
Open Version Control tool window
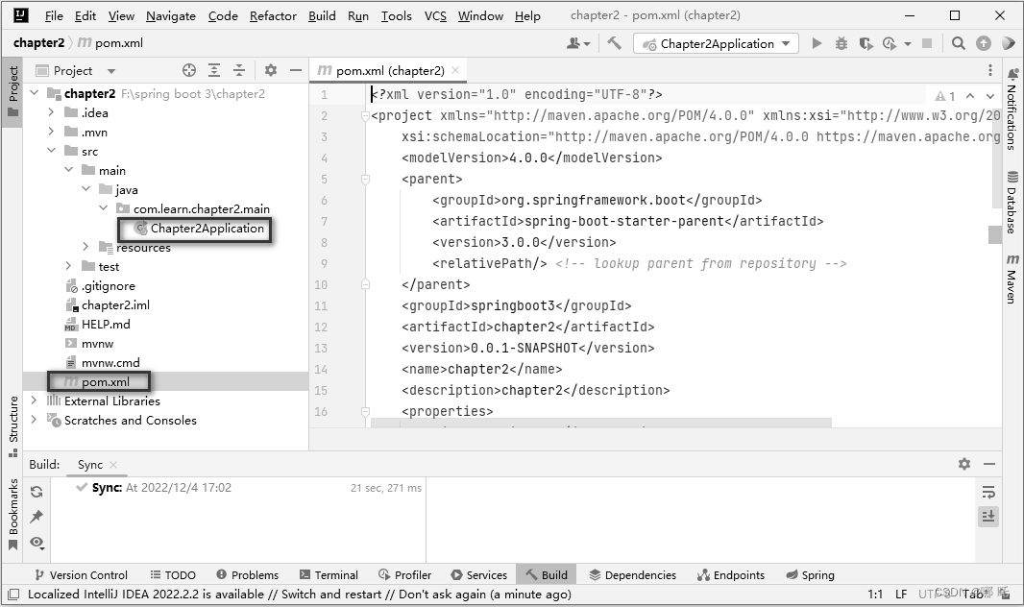tap(81, 575)
